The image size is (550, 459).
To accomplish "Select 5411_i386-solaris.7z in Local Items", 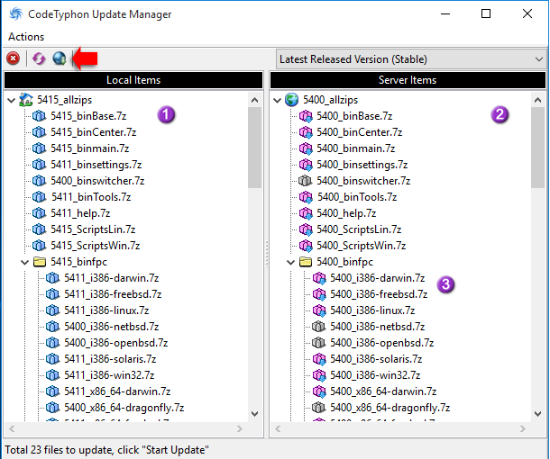I will (110, 359).
